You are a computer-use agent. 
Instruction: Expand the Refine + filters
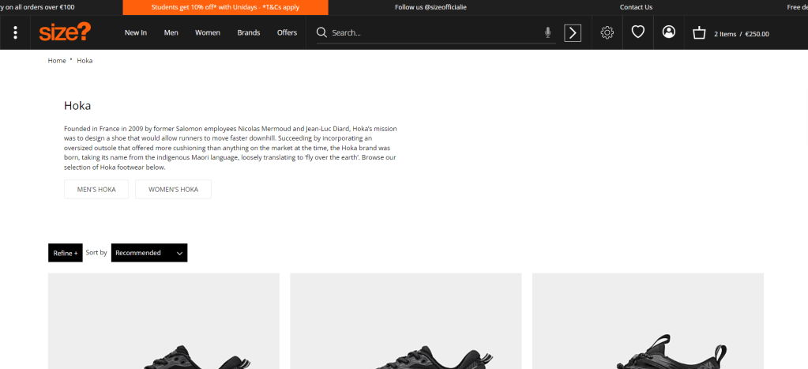pos(65,253)
